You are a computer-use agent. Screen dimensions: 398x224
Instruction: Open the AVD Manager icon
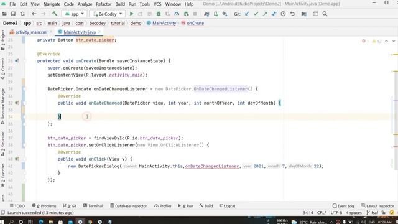pos(216,14)
